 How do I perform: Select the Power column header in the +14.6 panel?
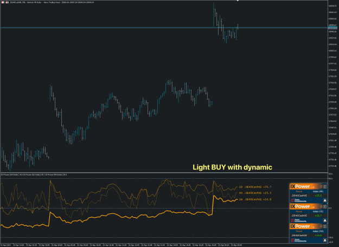(x=299, y=231)
